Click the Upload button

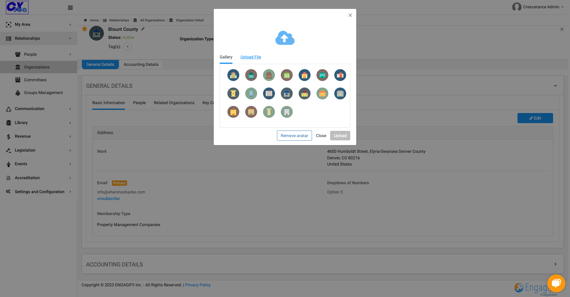coord(340,136)
